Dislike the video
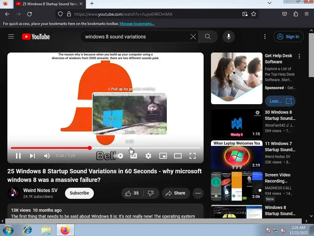314x236 pixels. coord(151,193)
